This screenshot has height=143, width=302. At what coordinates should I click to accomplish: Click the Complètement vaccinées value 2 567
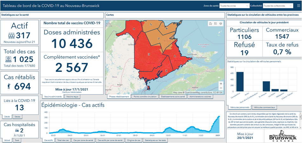tap(72, 67)
